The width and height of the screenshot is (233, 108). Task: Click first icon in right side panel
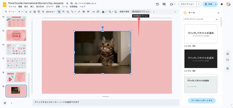227,54
